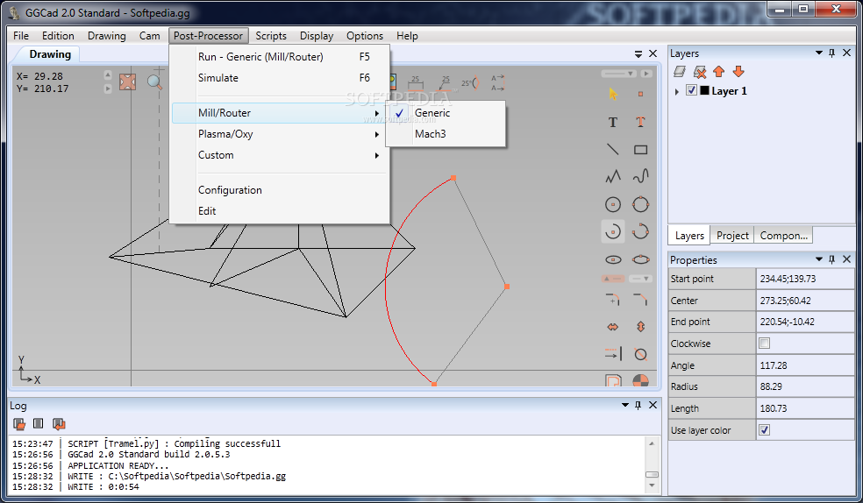Pick the circle by center tool
This screenshot has width=863, height=503.
click(612, 204)
